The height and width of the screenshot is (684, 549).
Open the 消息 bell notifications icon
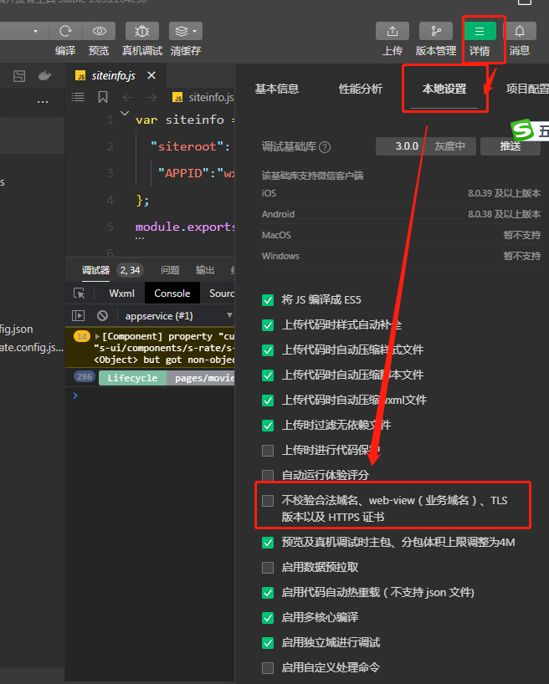(x=520, y=31)
